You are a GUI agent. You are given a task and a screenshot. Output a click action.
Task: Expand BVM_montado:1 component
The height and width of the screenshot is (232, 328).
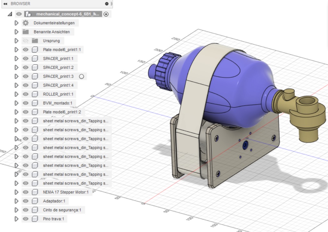[17, 103]
